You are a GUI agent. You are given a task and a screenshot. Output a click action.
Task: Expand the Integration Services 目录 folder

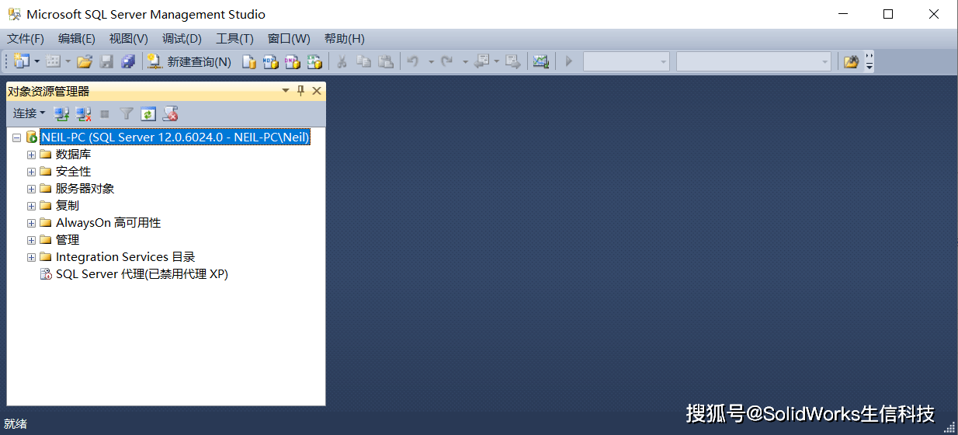pos(31,257)
